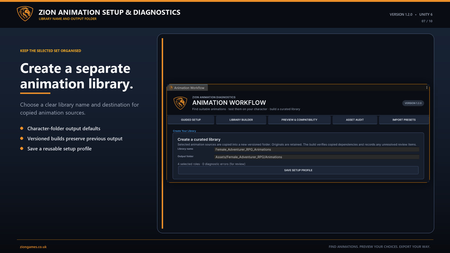Click the Version 1.2.0 badge in panel
Viewport: 450px width, 253px height.
413,103
